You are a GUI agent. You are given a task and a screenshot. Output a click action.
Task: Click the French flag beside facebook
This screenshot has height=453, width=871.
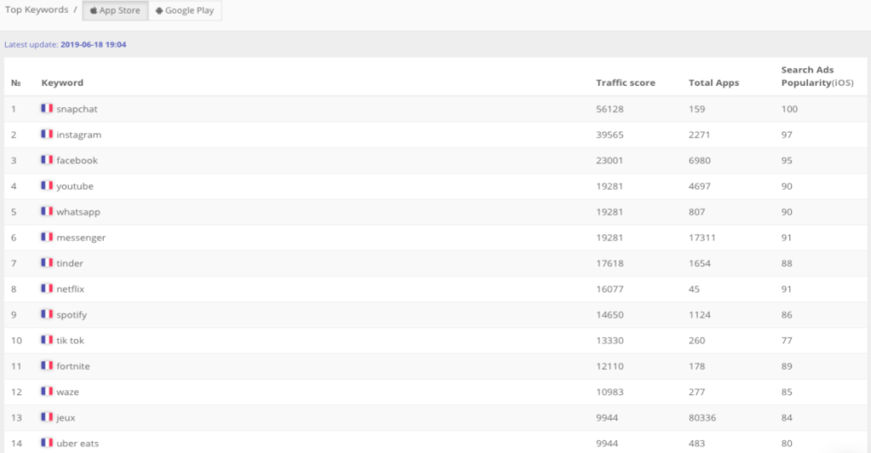[47, 160]
